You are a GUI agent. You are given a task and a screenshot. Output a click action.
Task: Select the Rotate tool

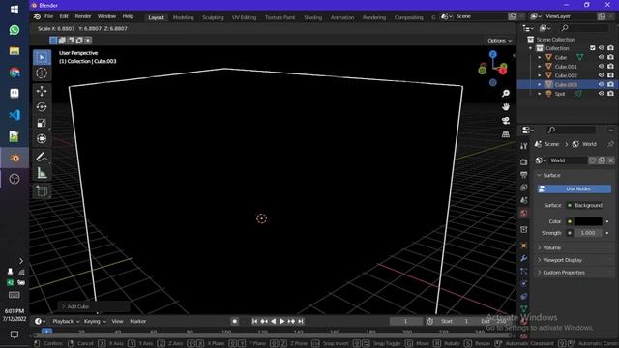click(x=42, y=107)
